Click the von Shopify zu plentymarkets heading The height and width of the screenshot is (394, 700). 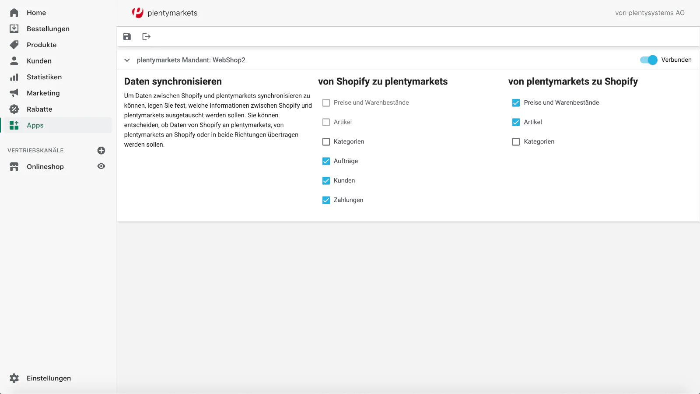point(383,81)
